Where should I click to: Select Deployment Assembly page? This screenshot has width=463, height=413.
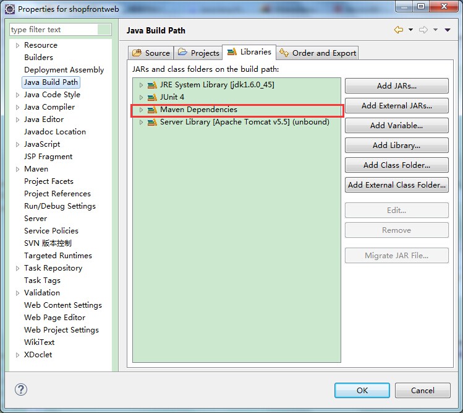click(x=64, y=70)
